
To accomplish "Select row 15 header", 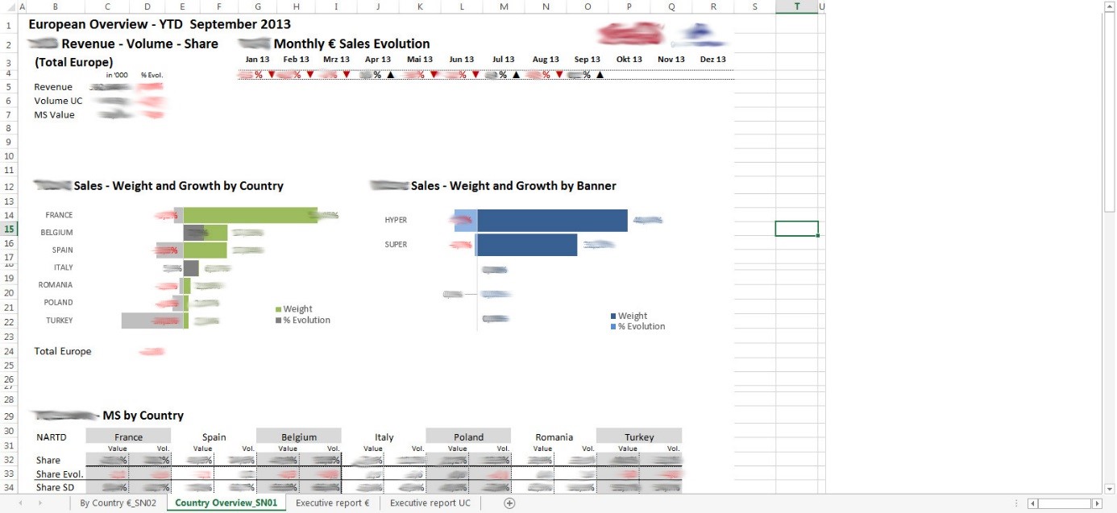I will pyautogui.click(x=8, y=229).
